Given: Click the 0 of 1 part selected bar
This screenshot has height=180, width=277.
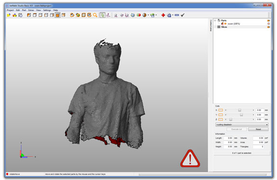Looking at the screenshot, I should (242, 153).
